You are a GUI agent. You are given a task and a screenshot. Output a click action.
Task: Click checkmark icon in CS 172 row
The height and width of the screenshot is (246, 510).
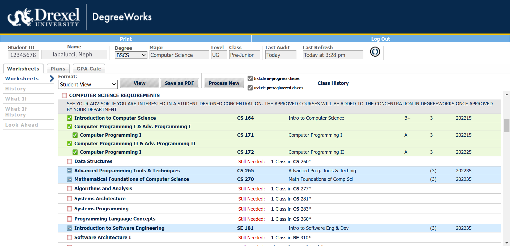click(x=75, y=152)
